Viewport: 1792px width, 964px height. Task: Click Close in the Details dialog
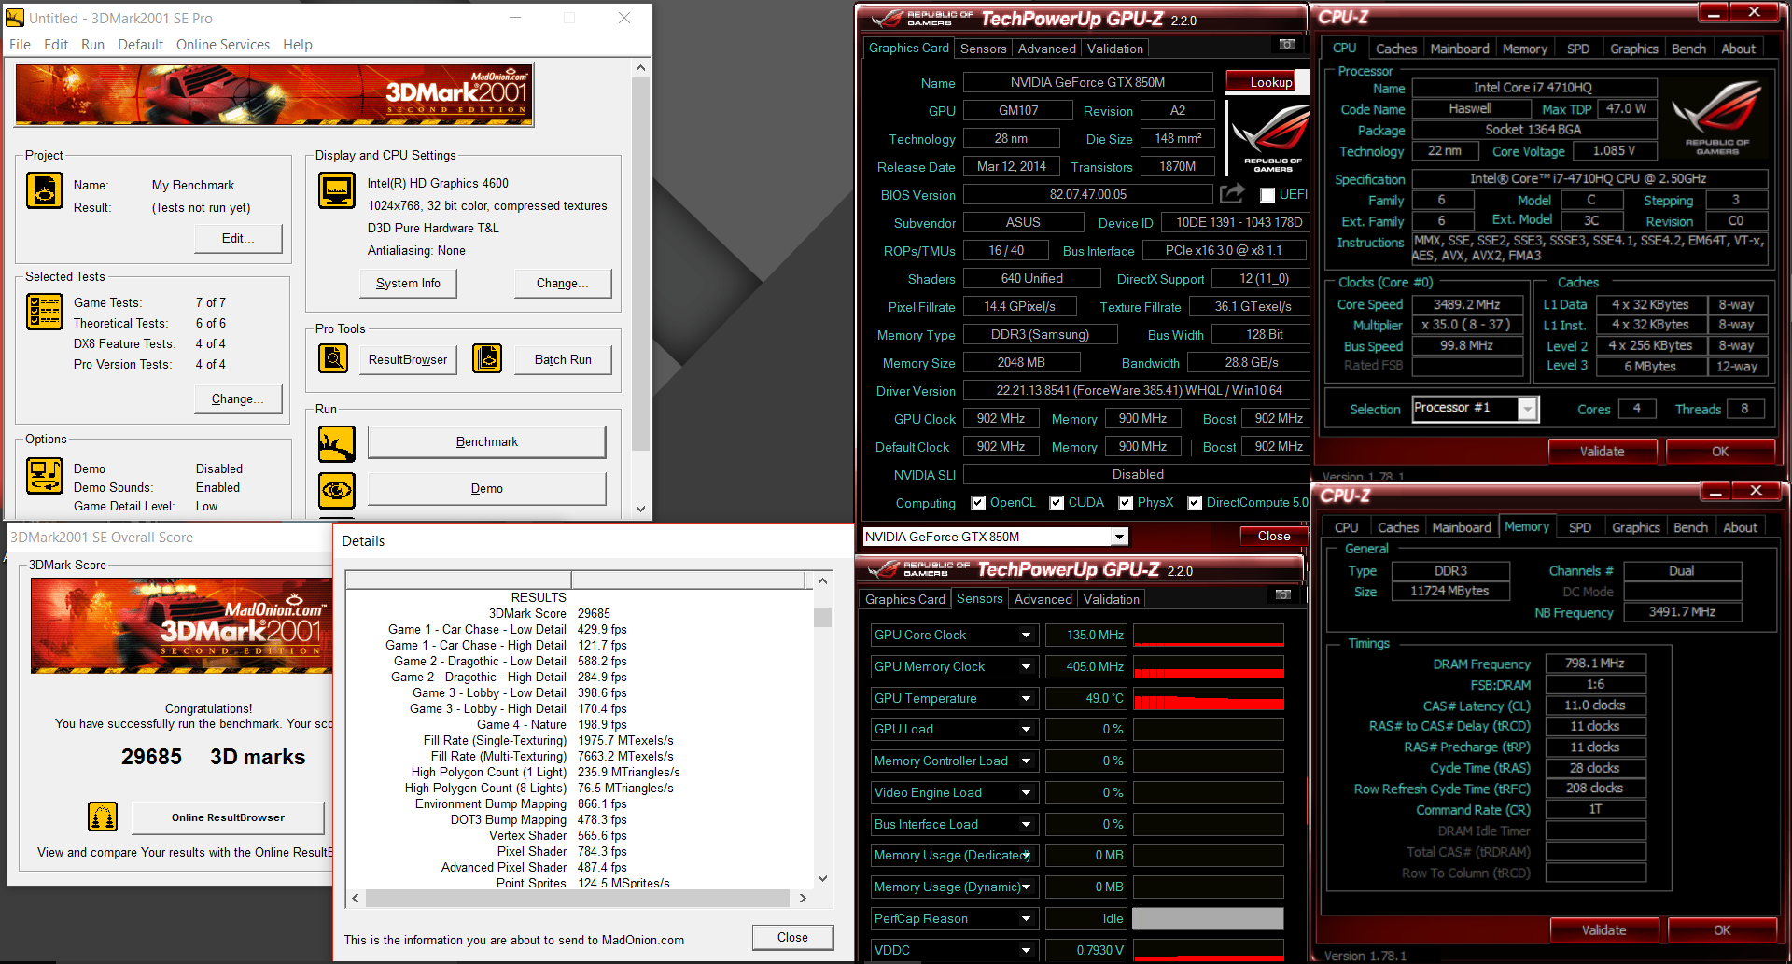tap(792, 938)
